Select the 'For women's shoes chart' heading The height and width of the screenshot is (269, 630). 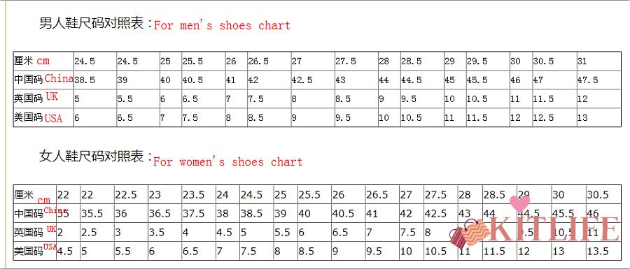227,161
